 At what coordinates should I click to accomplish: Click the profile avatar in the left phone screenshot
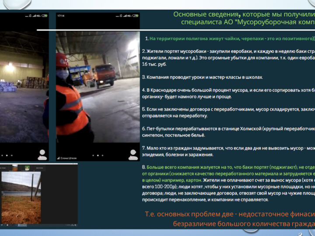(x=42, y=153)
